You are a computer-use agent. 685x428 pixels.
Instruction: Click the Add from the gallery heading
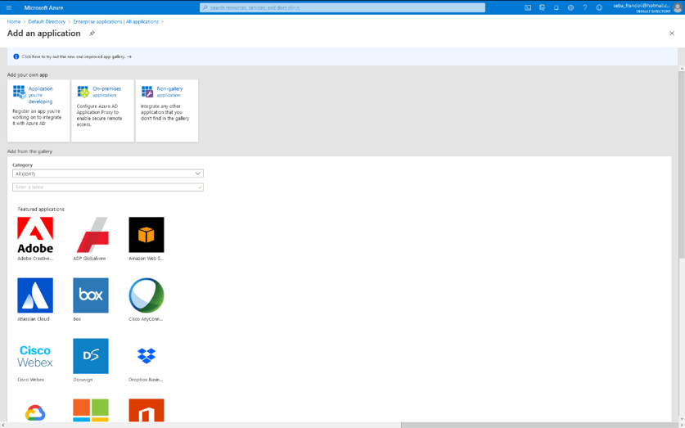pyautogui.click(x=29, y=151)
